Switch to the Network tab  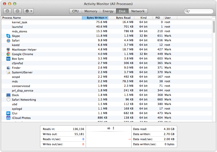pyautogui.click(x=138, y=11)
